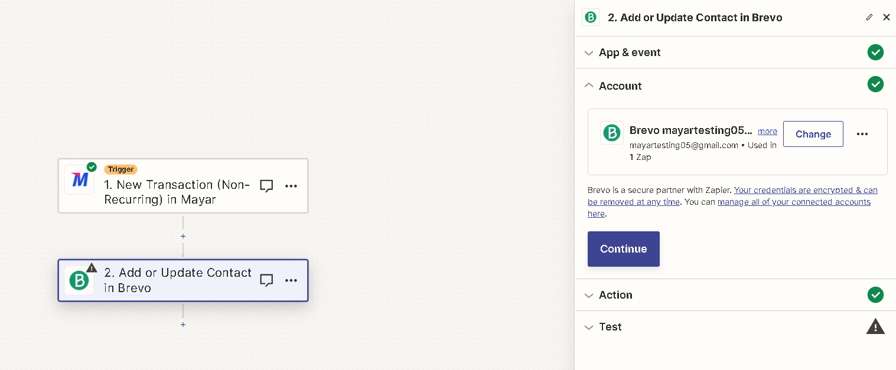The image size is (896, 370).
Task: Click the warning triangle on Brevo step
Action: pyautogui.click(x=92, y=267)
